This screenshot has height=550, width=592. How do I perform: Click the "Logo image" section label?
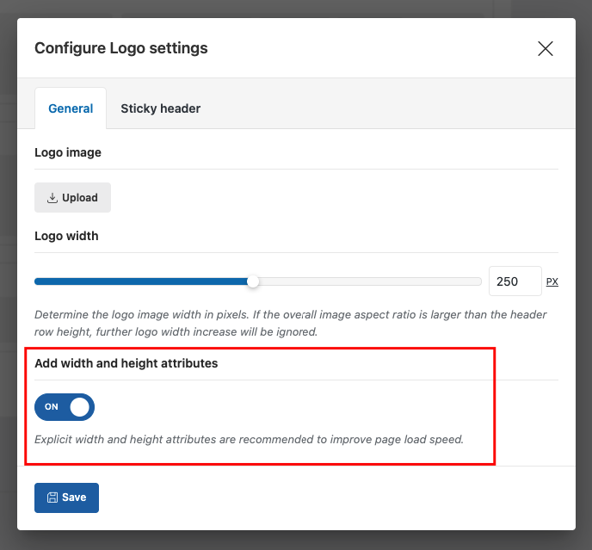(68, 152)
